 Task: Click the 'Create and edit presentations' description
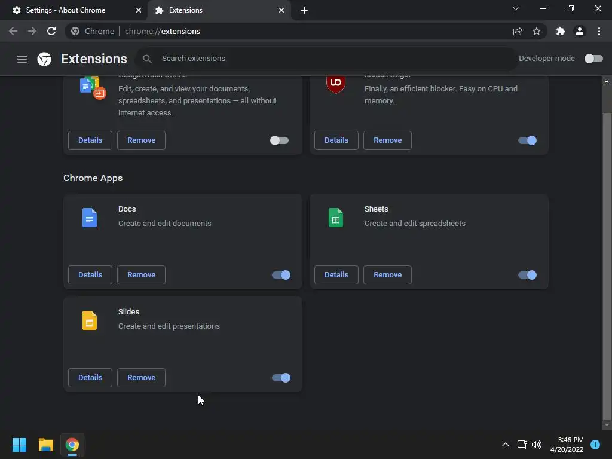[x=169, y=326]
